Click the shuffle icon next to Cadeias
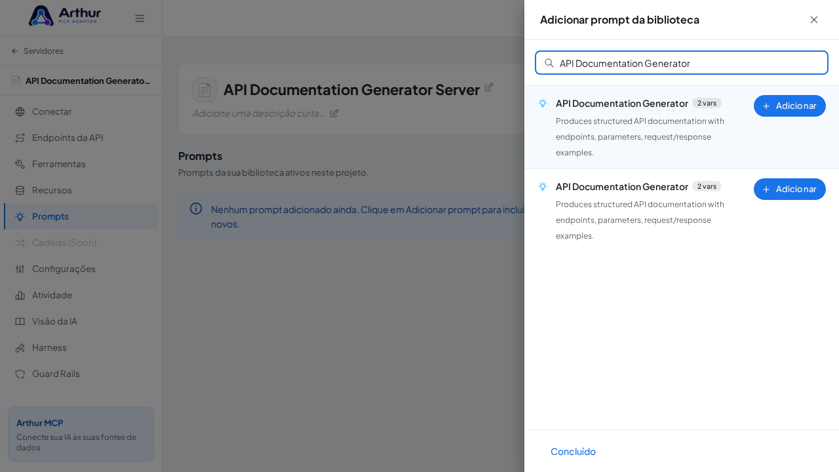Screen dimensions: 839x472 click(20, 243)
